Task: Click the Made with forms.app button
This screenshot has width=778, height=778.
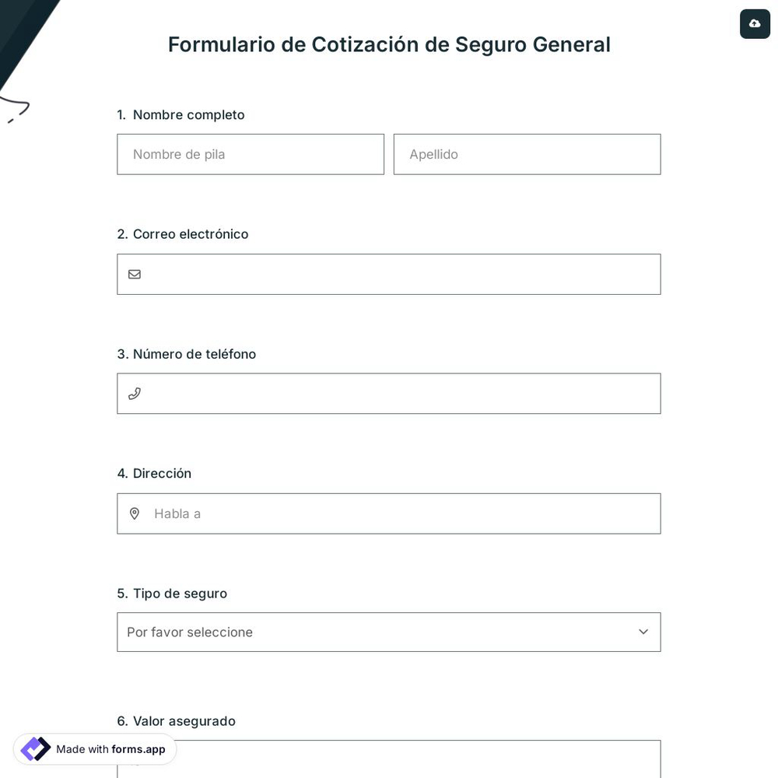Action: 94,749
